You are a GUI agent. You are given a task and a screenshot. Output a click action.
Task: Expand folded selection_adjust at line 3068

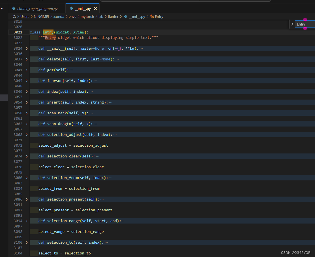27,134
